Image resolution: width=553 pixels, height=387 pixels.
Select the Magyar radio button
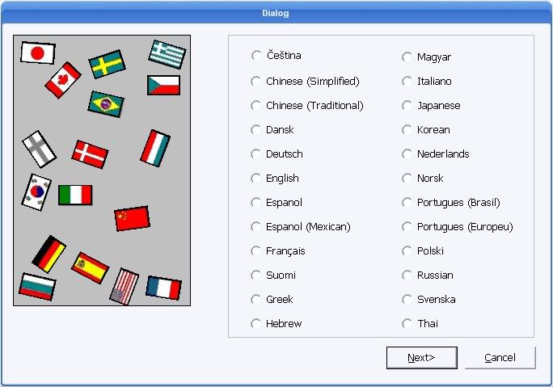click(407, 57)
